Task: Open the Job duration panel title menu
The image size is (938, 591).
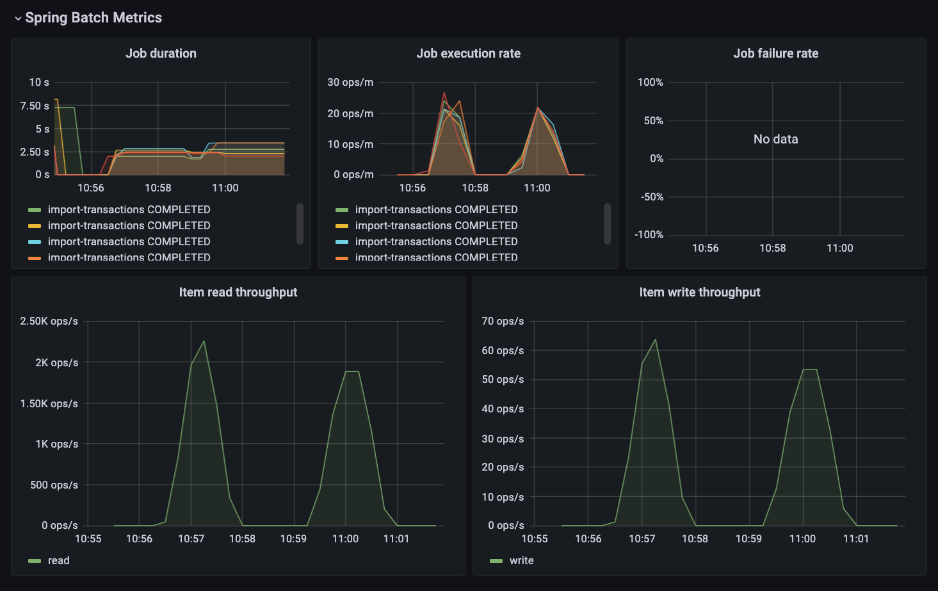Action: (161, 54)
